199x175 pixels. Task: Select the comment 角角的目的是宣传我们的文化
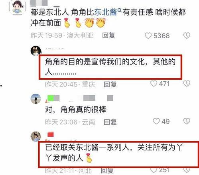110,67
